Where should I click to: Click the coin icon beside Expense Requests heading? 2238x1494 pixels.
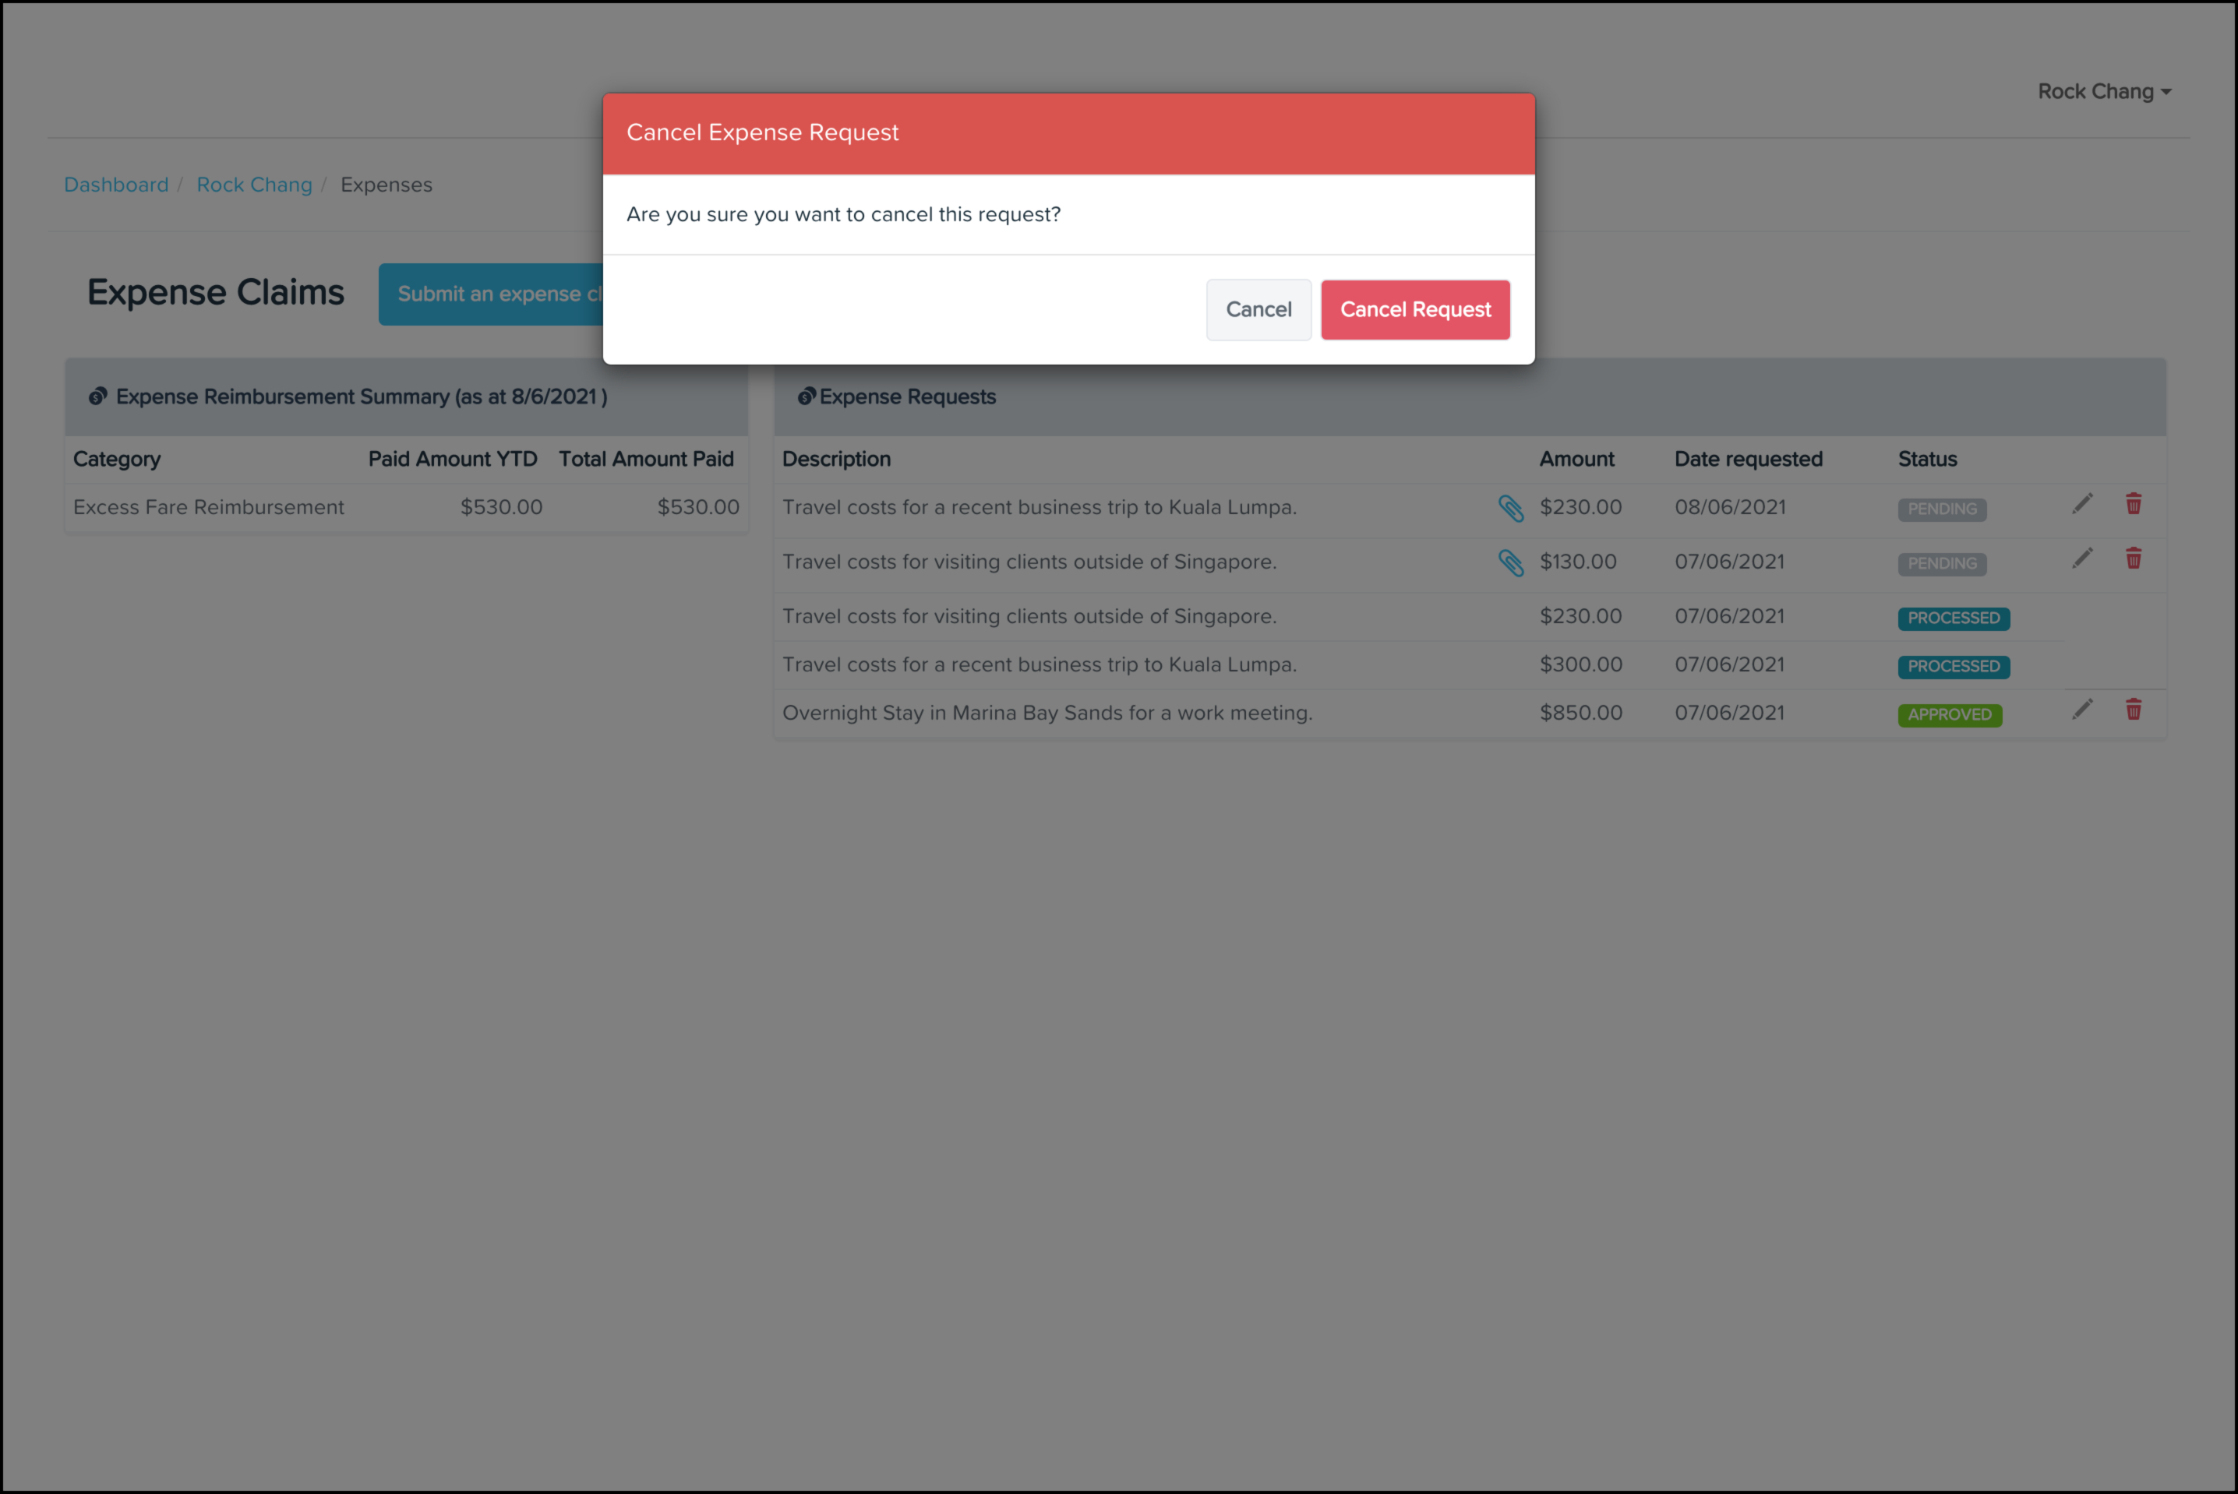point(806,396)
